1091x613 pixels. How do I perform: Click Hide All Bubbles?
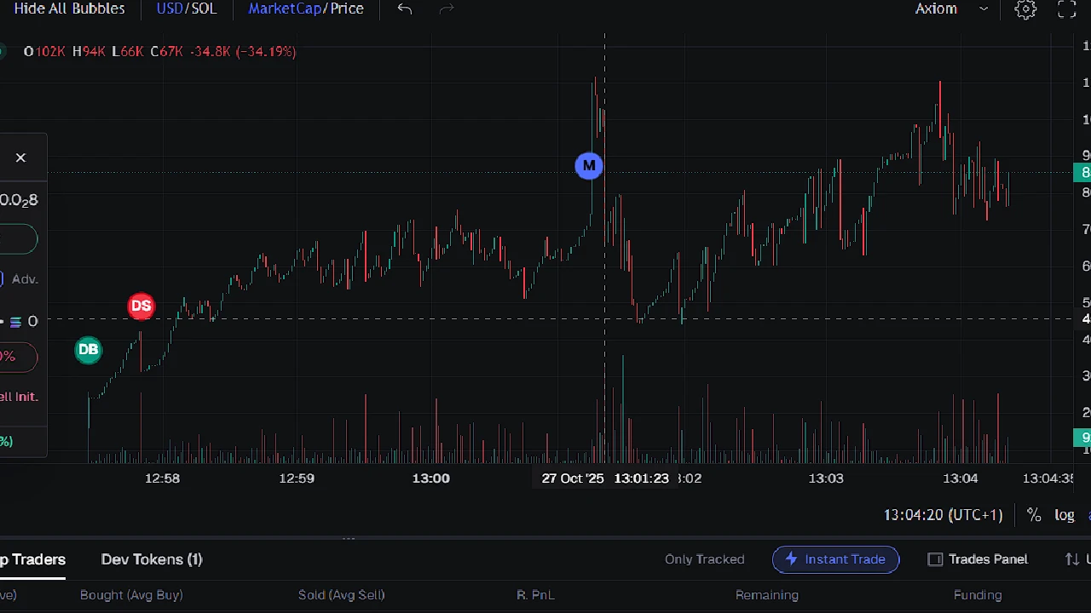(69, 9)
